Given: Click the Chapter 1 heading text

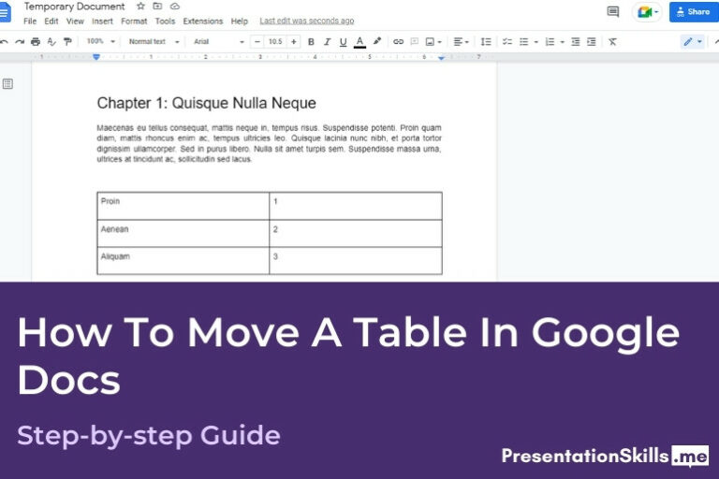Looking at the screenshot, I should (206, 103).
